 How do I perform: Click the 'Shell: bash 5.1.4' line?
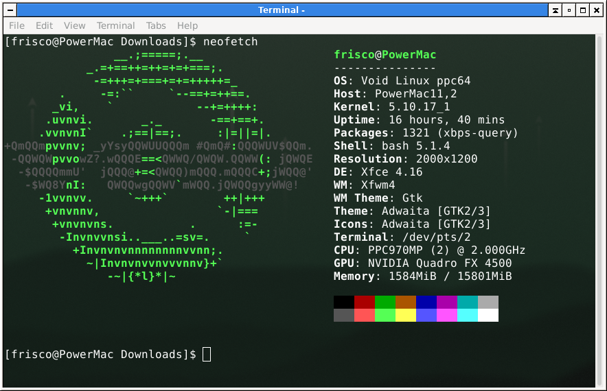(x=392, y=146)
